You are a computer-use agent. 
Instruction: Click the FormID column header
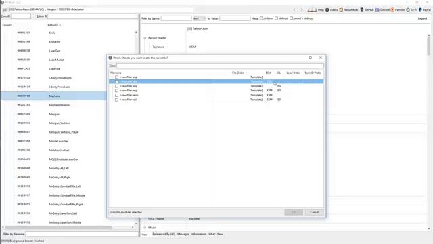click(7, 25)
